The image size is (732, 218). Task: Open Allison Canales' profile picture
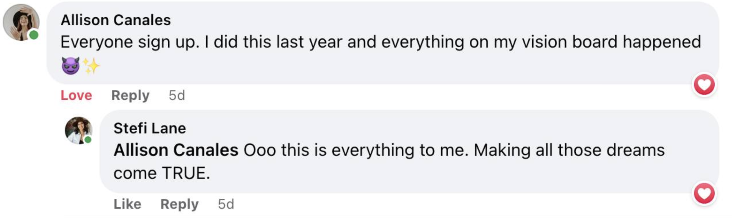point(20,22)
